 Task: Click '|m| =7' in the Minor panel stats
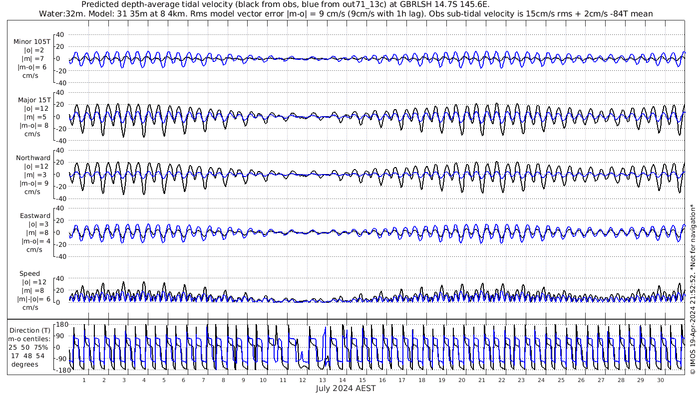click(33, 59)
